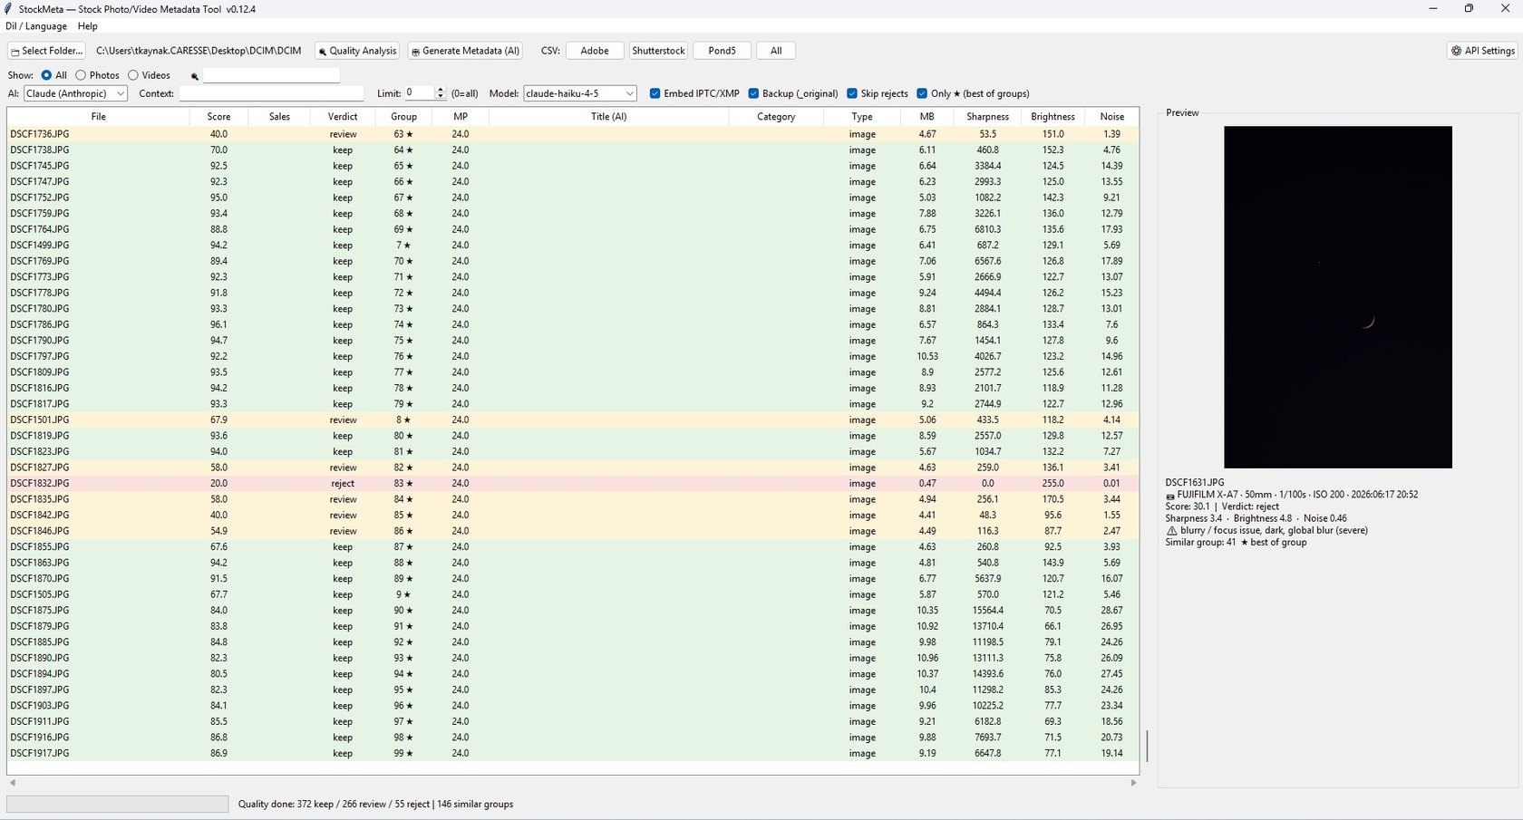
Task: Sort by the Group column header
Action: click(403, 117)
